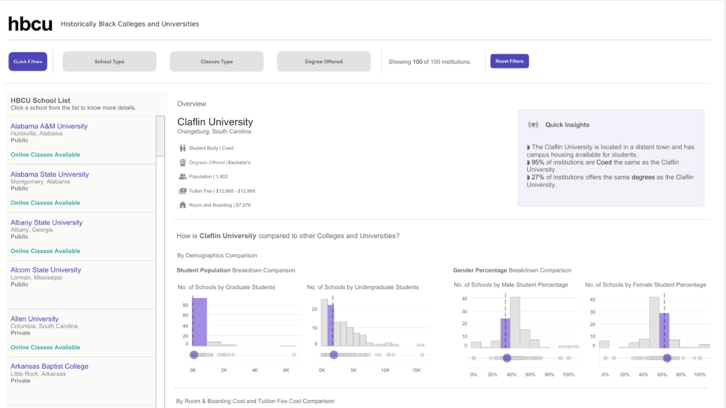Click the Online Classes Available badge for Allen University
Screen dimensions: 726x408
point(45,347)
